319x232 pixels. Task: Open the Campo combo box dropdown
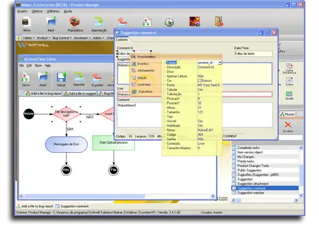tap(220, 63)
